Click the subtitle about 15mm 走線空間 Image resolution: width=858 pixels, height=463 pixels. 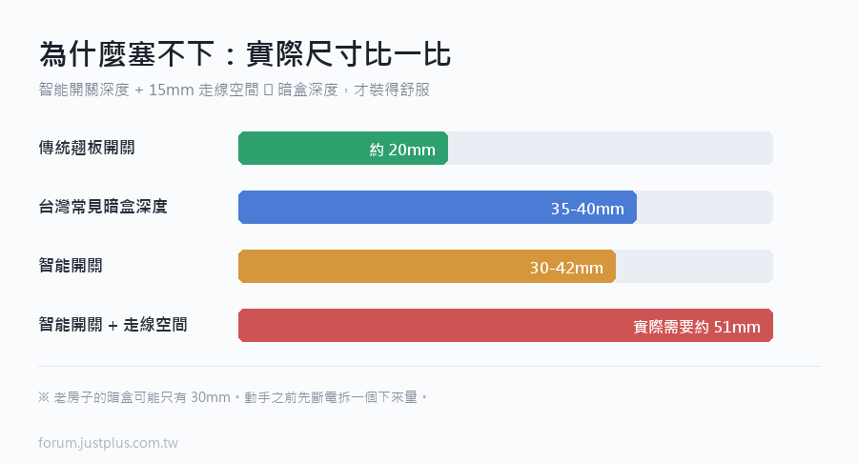pyautogui.click(x=235, y=90)
